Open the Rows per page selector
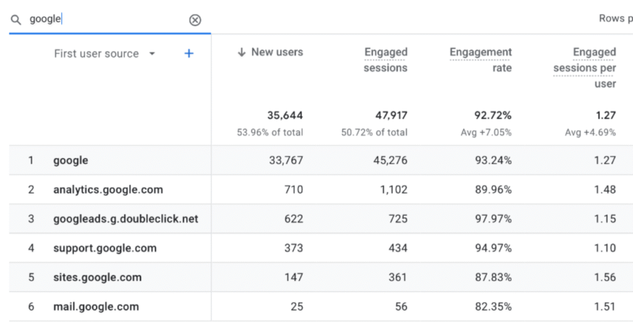The image size is (633, 326). (615, 19)
